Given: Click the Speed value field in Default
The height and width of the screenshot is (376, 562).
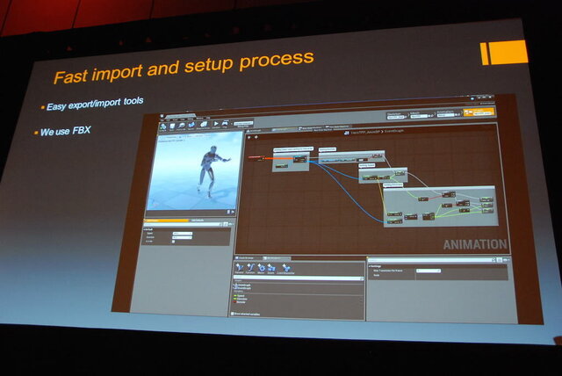Looking at the screenshot, I should (x=183, y=234).
